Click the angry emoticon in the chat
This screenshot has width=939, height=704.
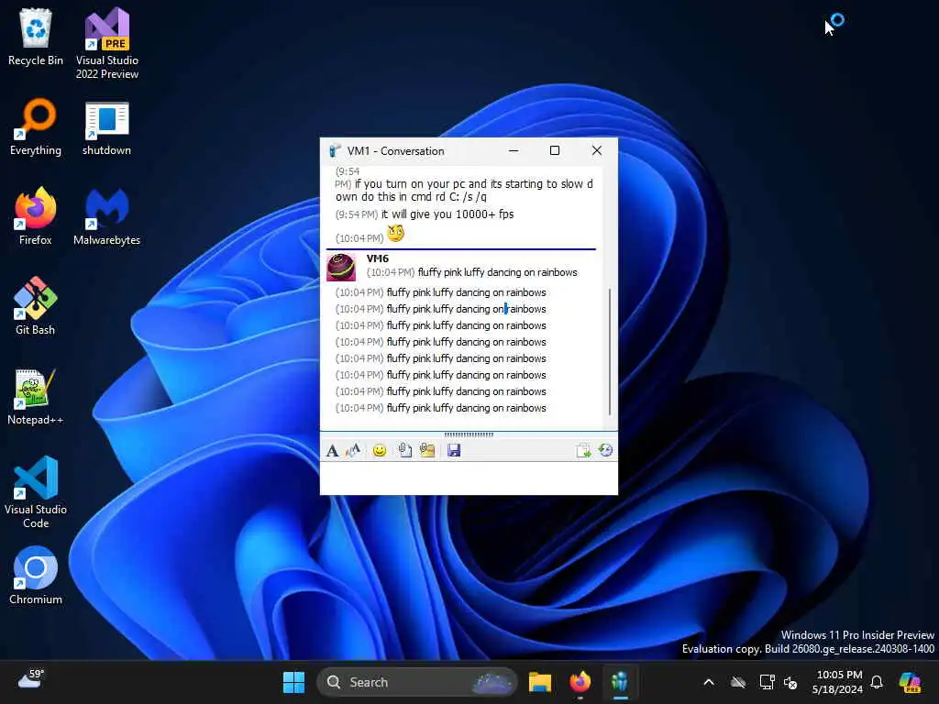tap(395, 233)
